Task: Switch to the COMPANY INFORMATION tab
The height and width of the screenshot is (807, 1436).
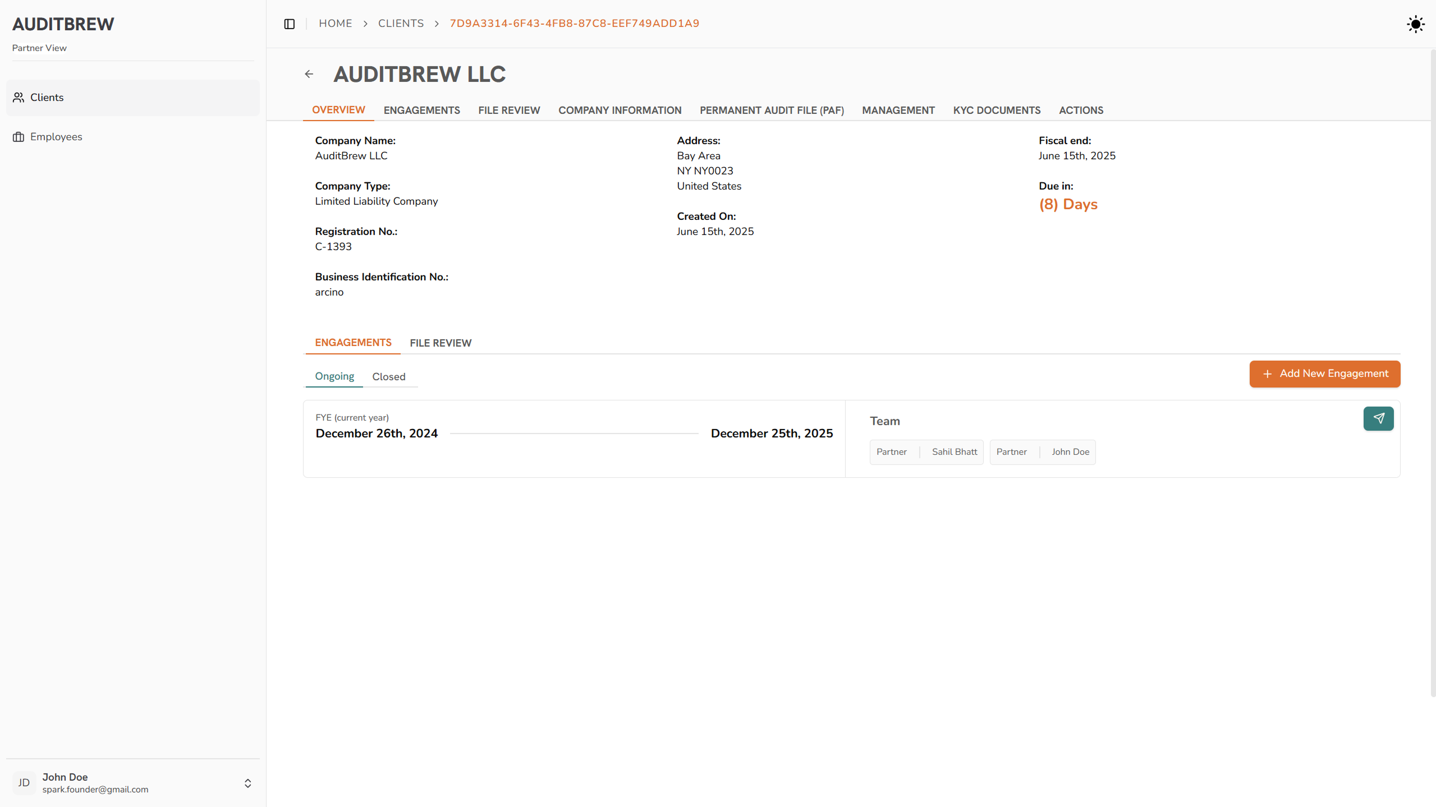Action: [x=620, y=110]
